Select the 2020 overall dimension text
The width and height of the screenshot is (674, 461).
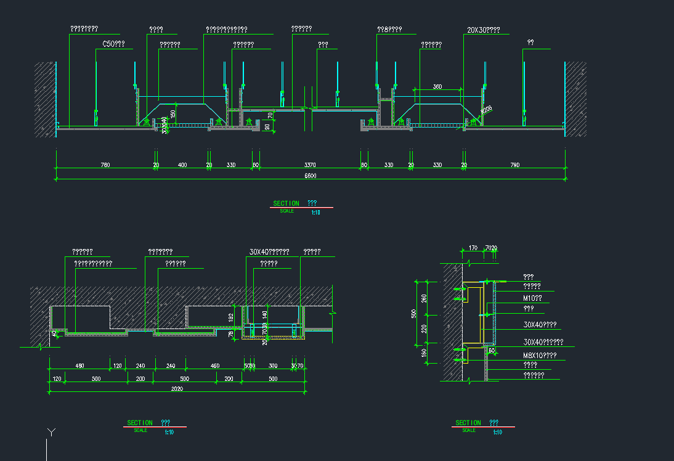[x=177, y=389]
